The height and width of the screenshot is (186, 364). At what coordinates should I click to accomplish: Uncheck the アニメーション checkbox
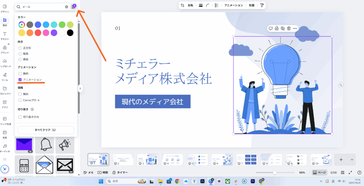(20, 80)
